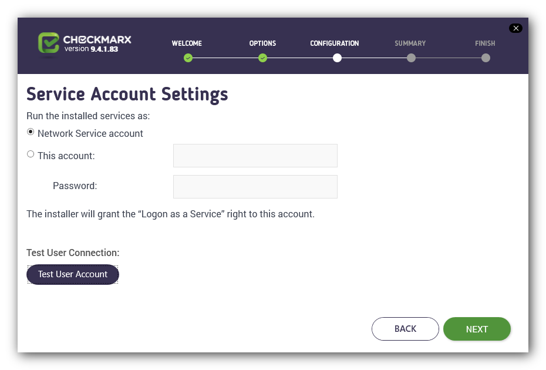Select the CONFIGURATION step label
546x370 pixels.
click(x=334, y=43)
